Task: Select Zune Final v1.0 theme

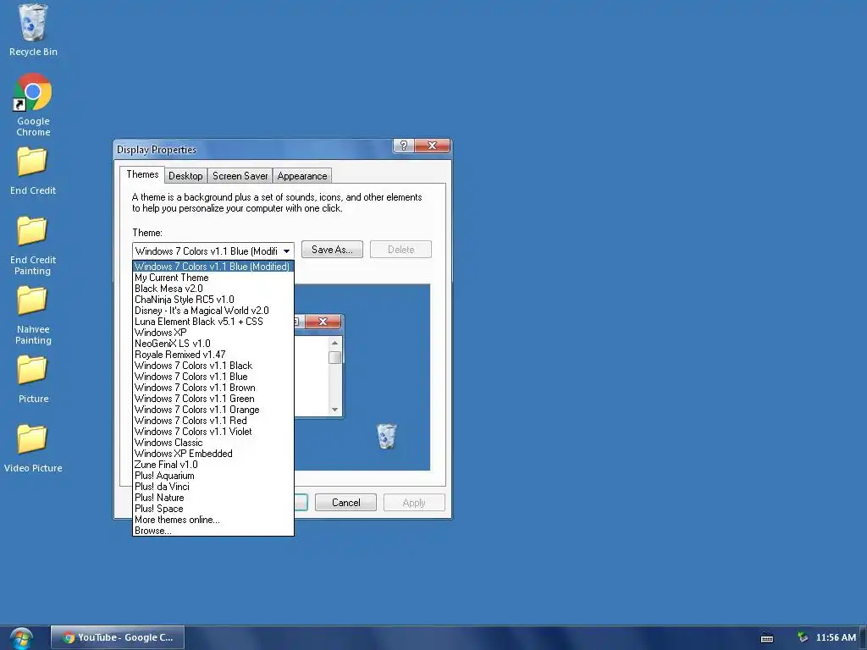Action: pos(213,465)
